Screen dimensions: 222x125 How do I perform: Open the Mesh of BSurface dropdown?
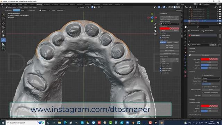point(170,24)
